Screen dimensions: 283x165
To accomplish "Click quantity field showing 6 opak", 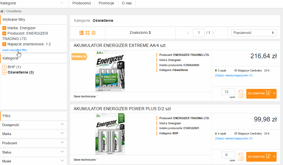I will (x=228, y=155).
